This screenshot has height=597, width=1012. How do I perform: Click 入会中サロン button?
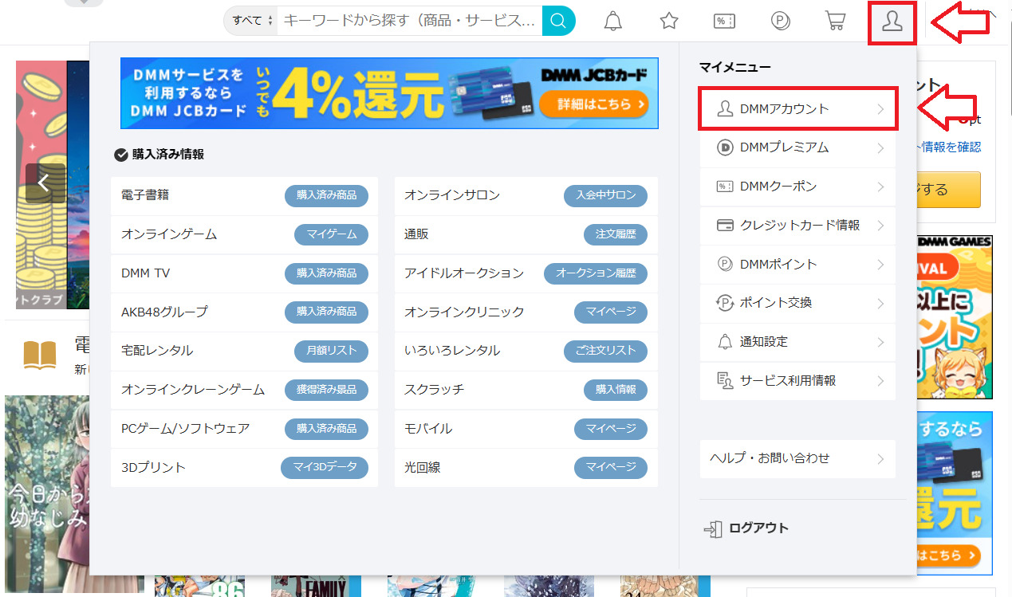[605, 195]
